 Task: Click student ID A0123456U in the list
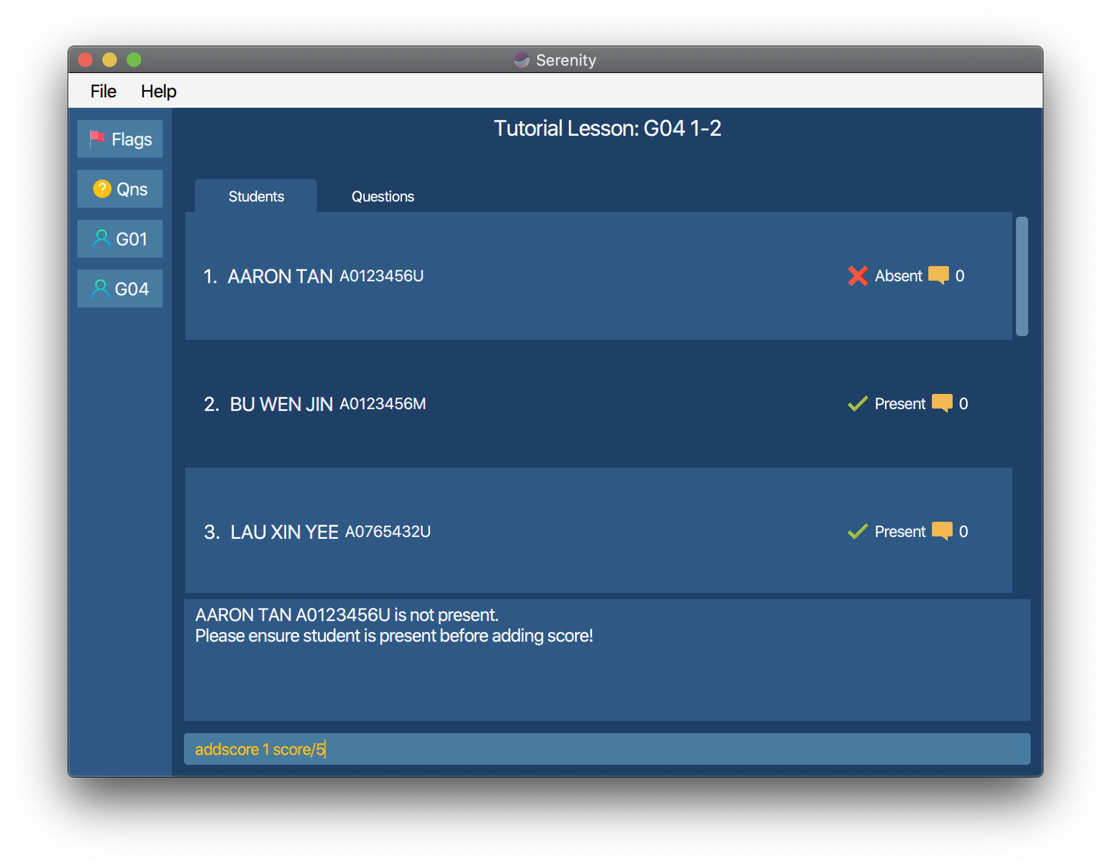point(381,276)
